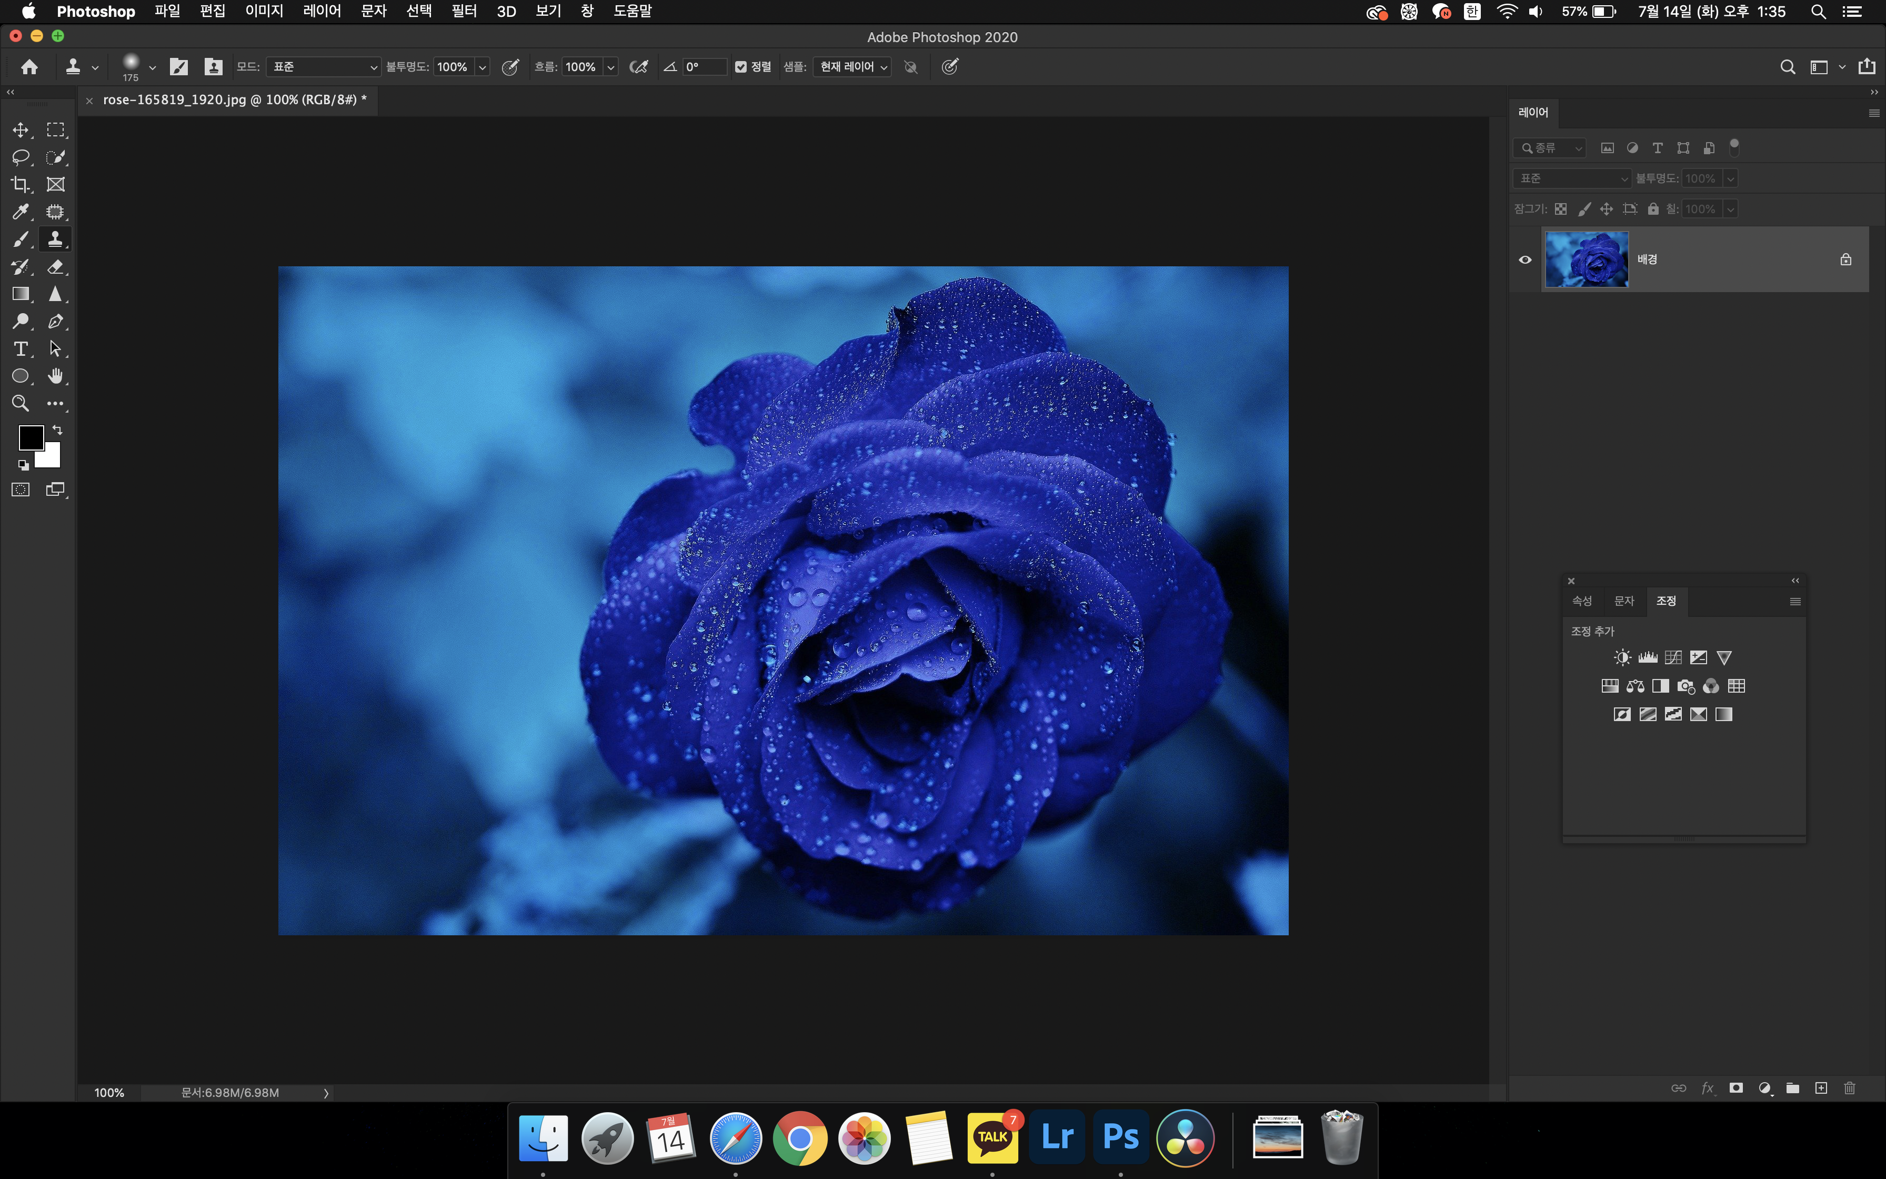The height and width of the screenshot is (1179, 1886).
Task: Click the Hand tool
Action: point(55,376)
